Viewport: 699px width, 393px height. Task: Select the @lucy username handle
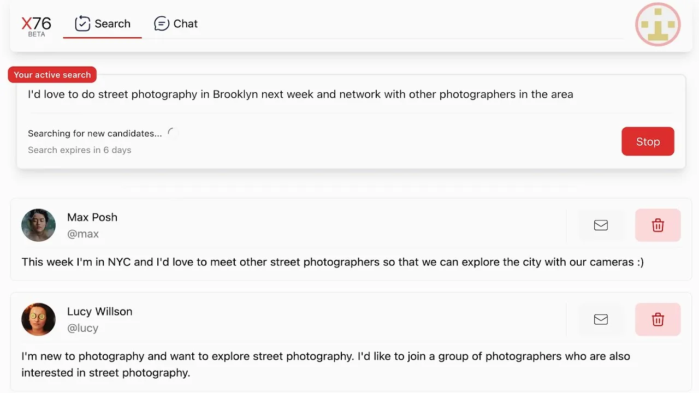[82, 327]
